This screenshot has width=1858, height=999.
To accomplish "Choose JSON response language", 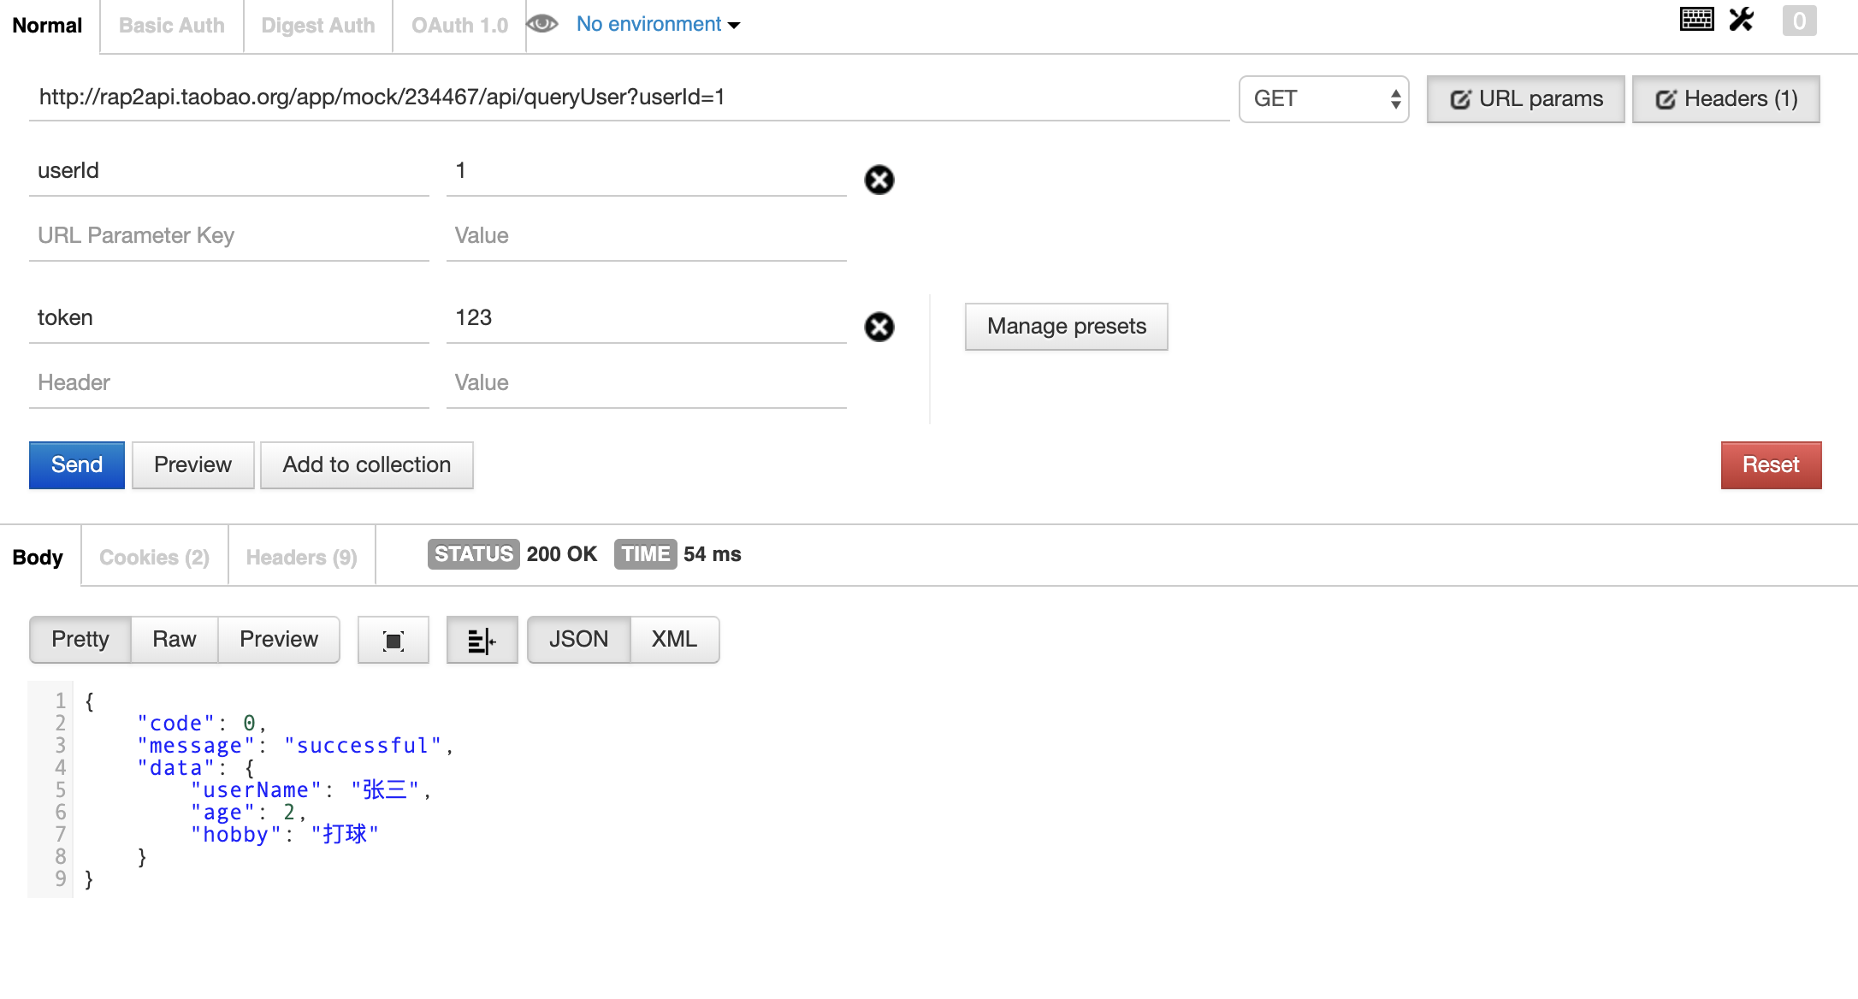I will tap(579, 640).
